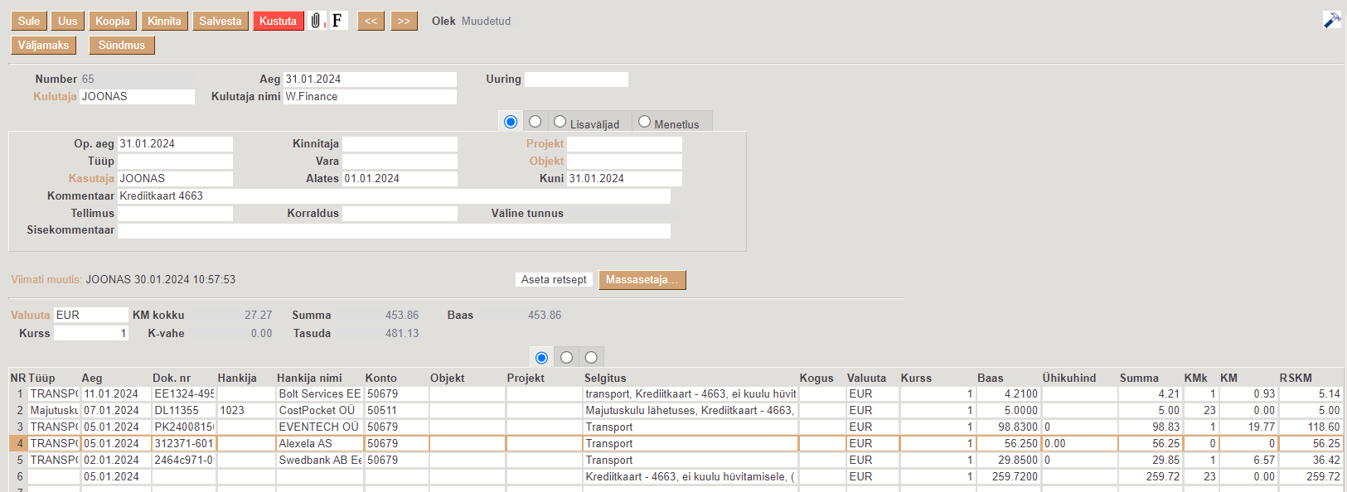The height and width of the screenshot is (492, 1347).
Task: Go to next document with >> button
Action: pyautogui.click(x=404, y=21)
